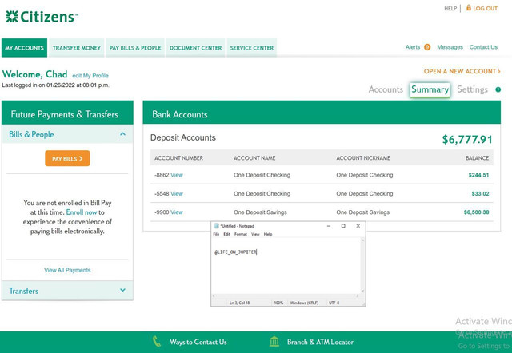The image size is (512, 353).
Task: Click the lock icon beside Log Out
Action: tap(469, 7)
